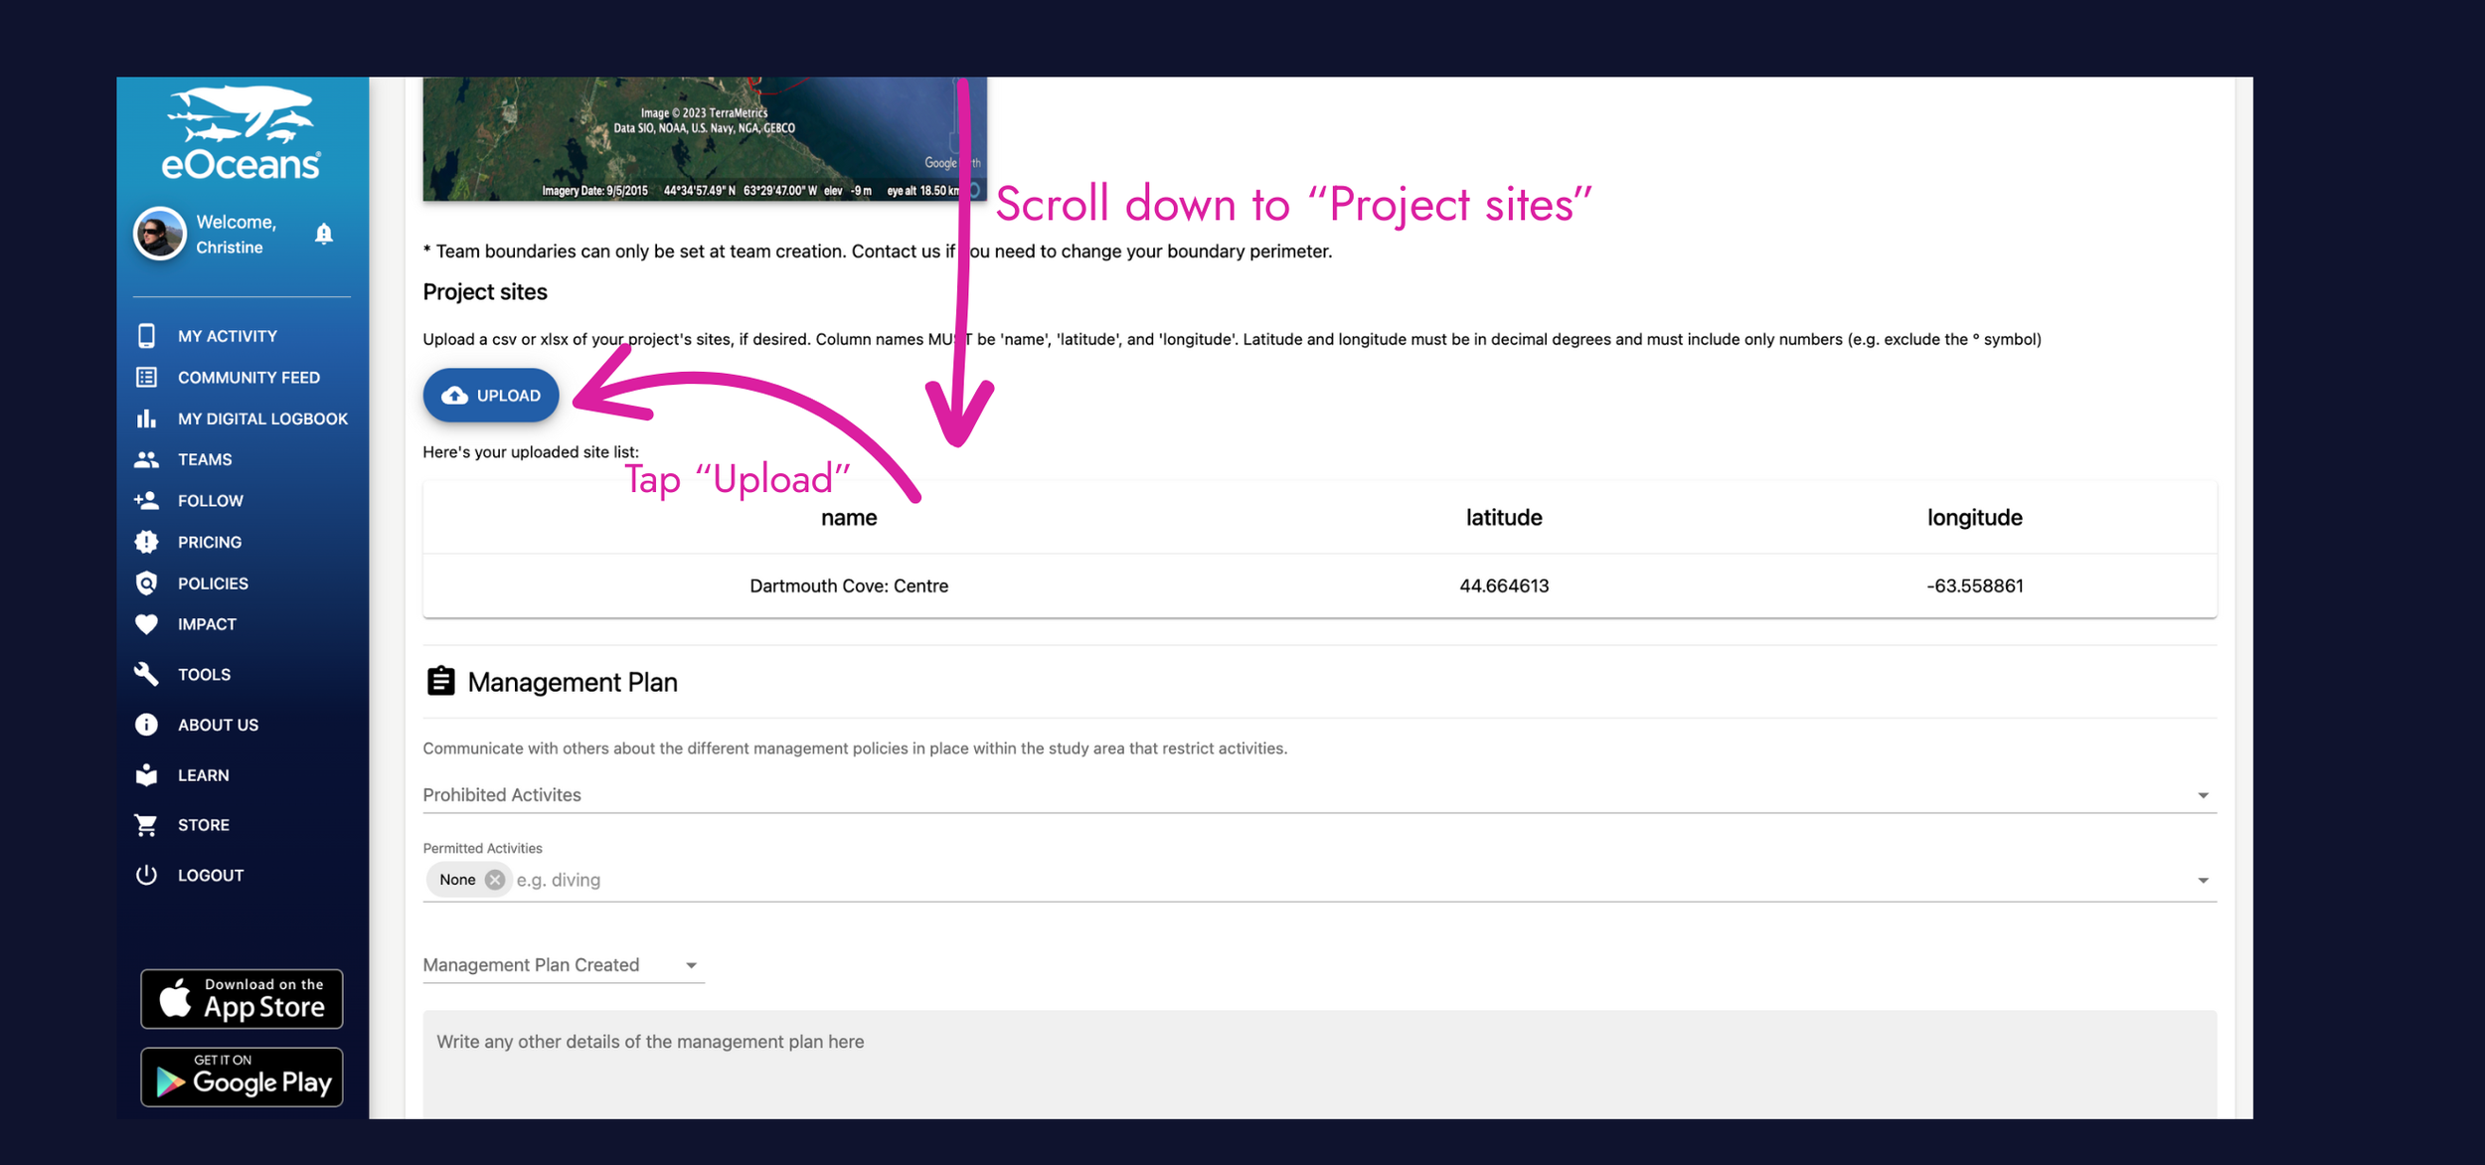Image resolution: width=2485 pixels, height=1165 pixels.
Task: Click Get it on Google Play badge
Action: (242, 1077)
